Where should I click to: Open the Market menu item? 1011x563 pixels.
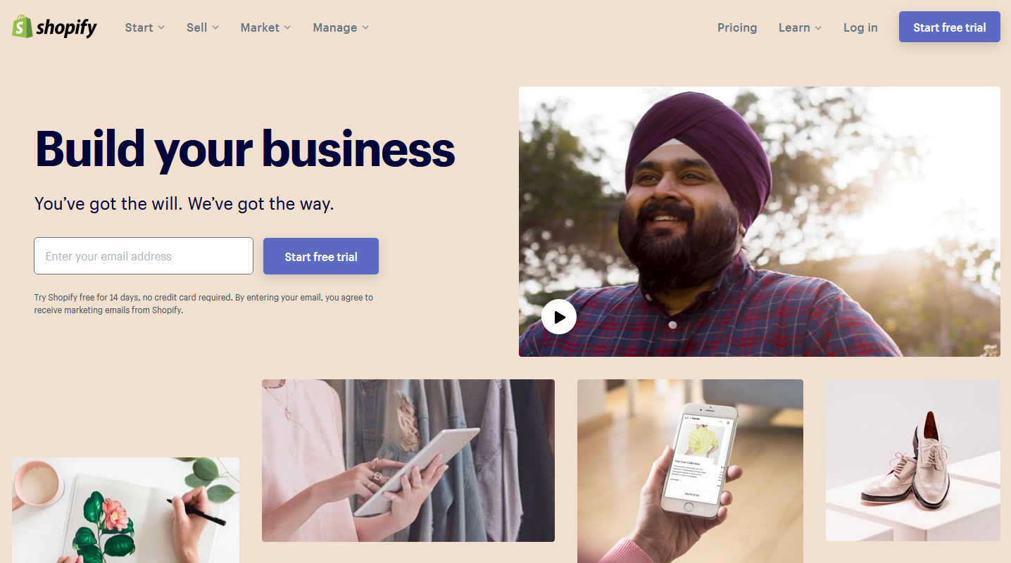(x=260, y=27)
